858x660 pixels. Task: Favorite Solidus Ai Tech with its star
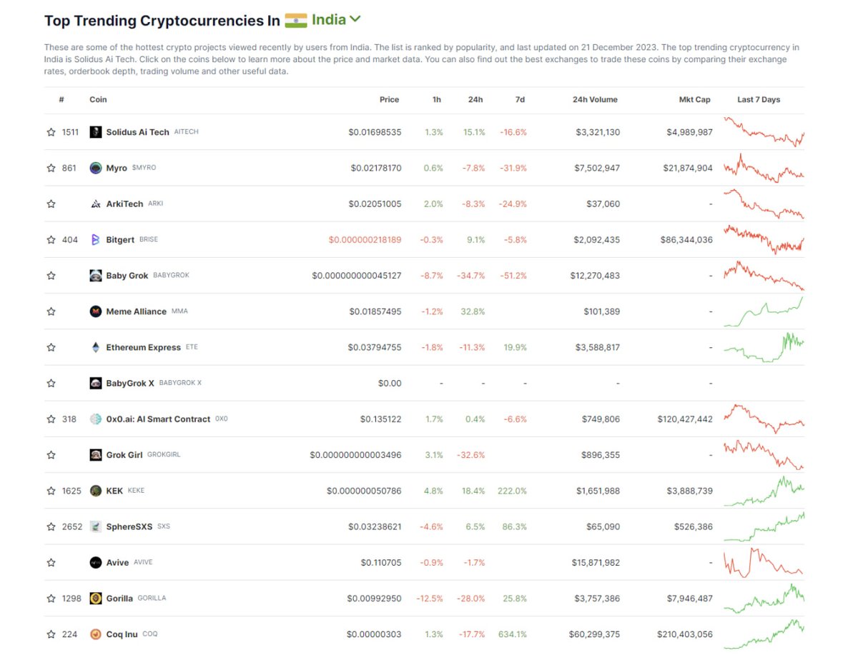coord(51,132)
